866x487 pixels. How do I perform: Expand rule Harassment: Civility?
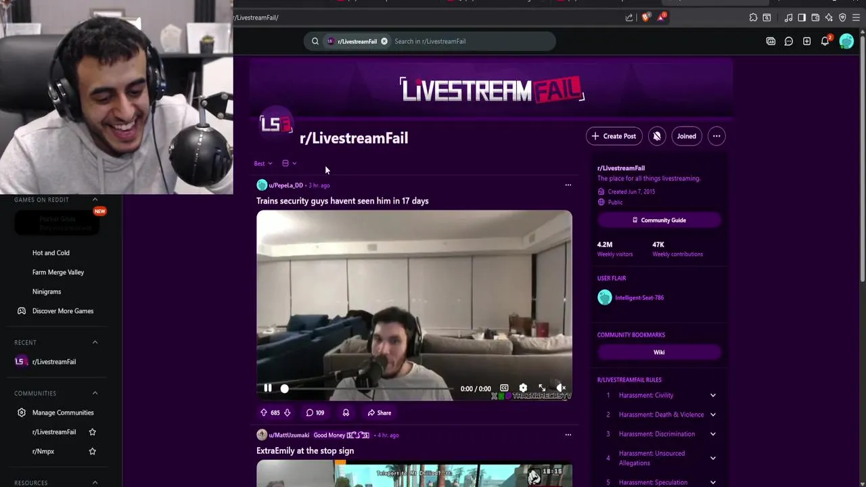tap(712, 395)
